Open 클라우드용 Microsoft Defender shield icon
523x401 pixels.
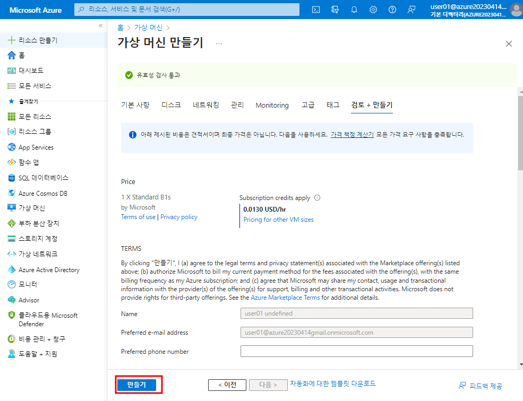tap(11, 315)
